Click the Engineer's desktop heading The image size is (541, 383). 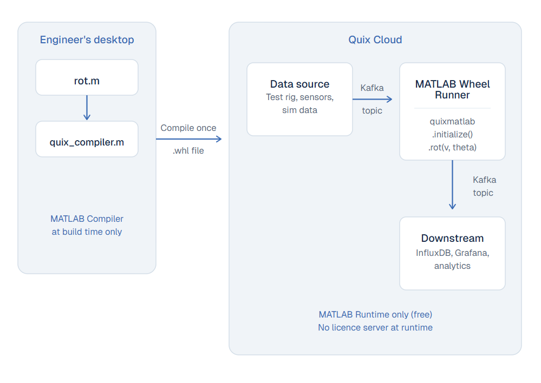(x=87, y=39)
